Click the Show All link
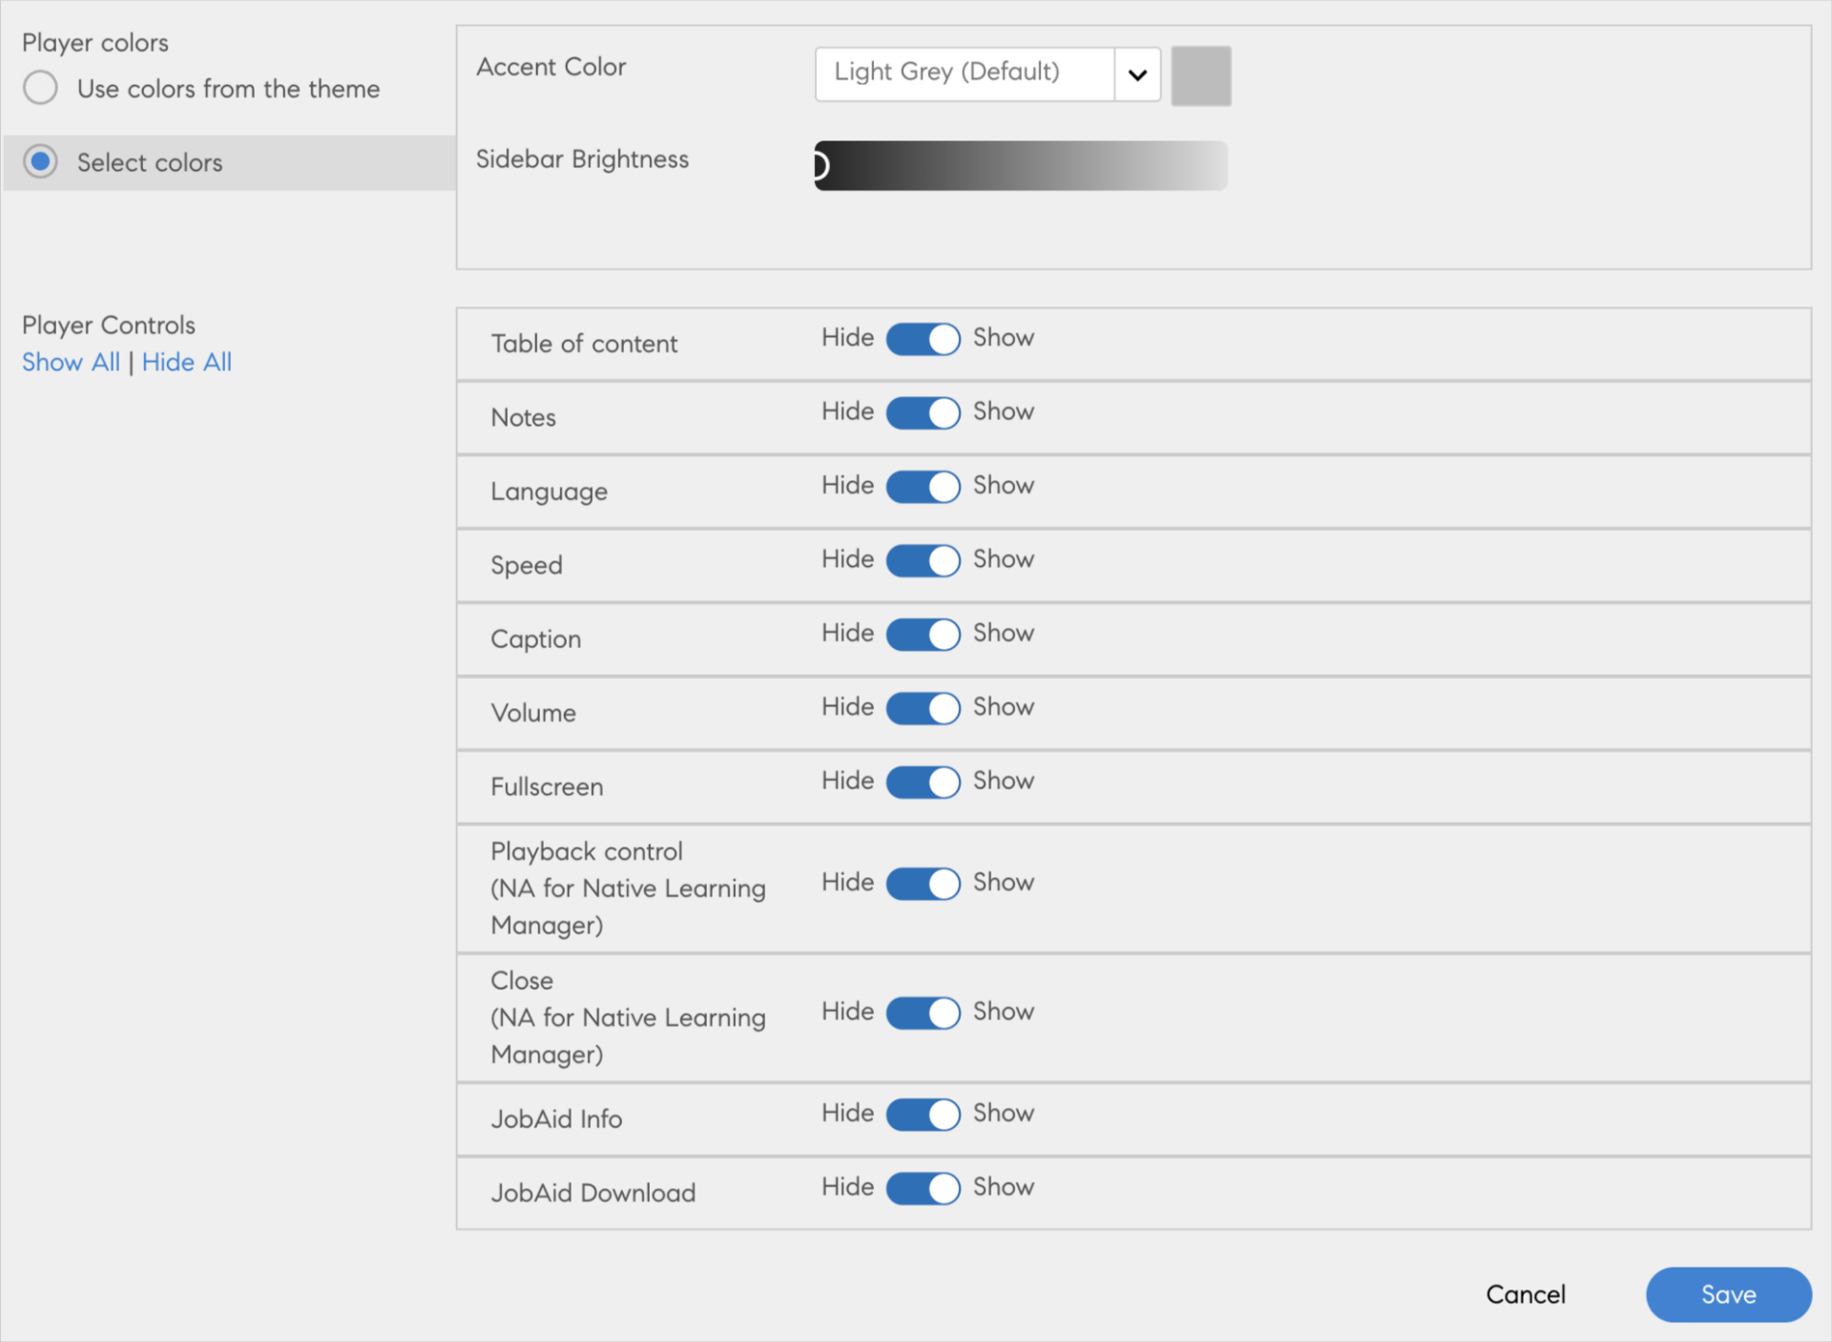1832x1342 pixels. [69, 360]
